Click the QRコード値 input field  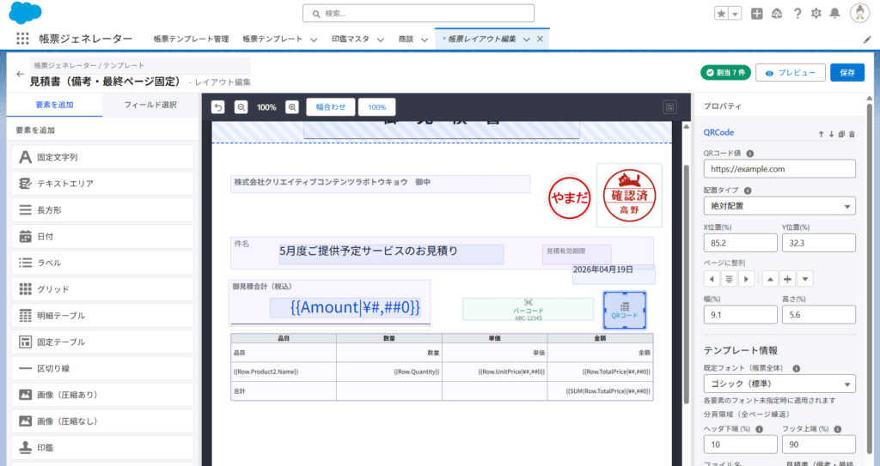click(x=779, y=169)
